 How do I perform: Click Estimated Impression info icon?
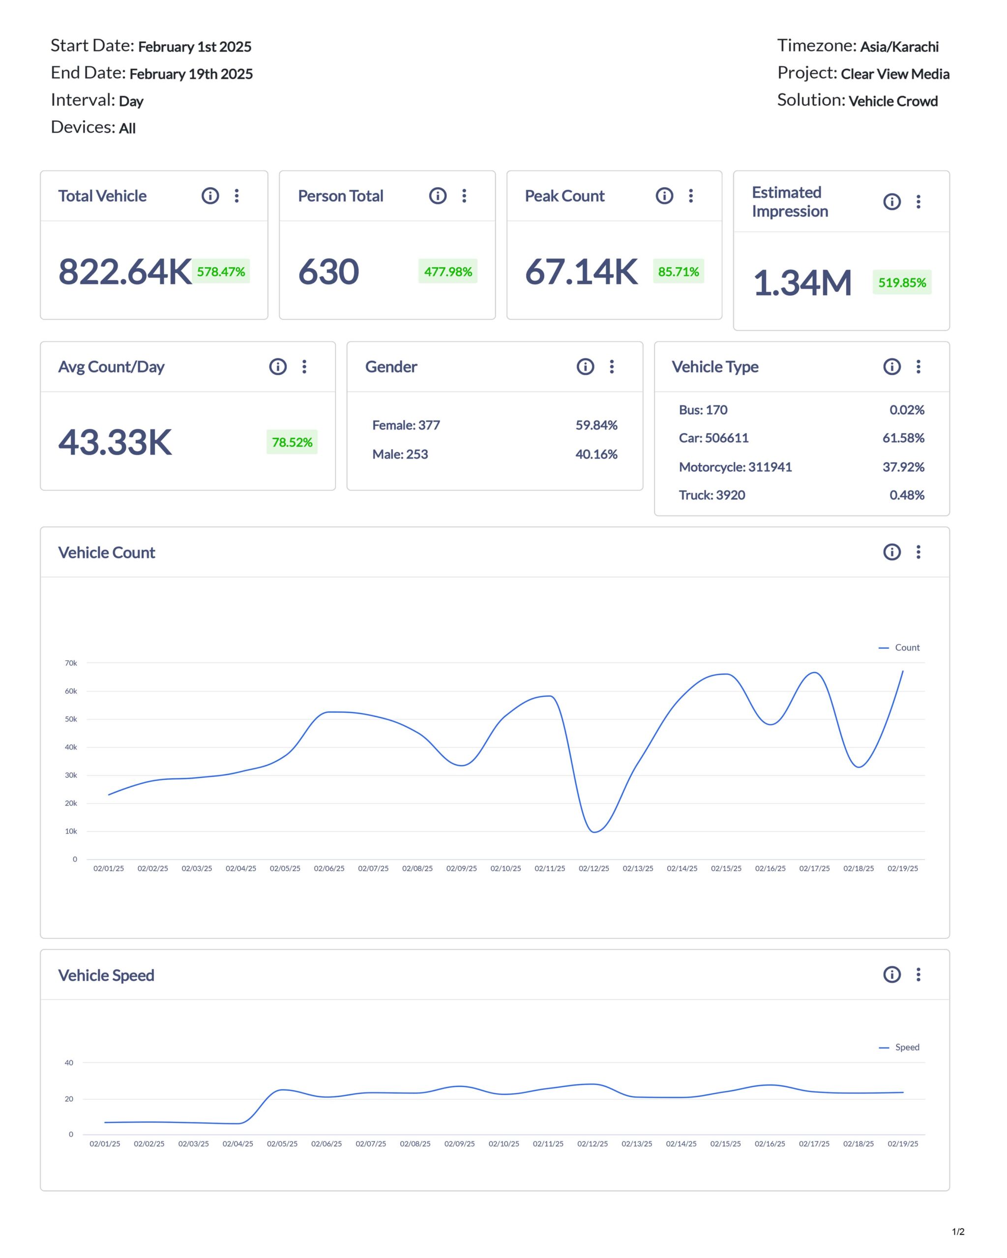[x=891, y=201]
